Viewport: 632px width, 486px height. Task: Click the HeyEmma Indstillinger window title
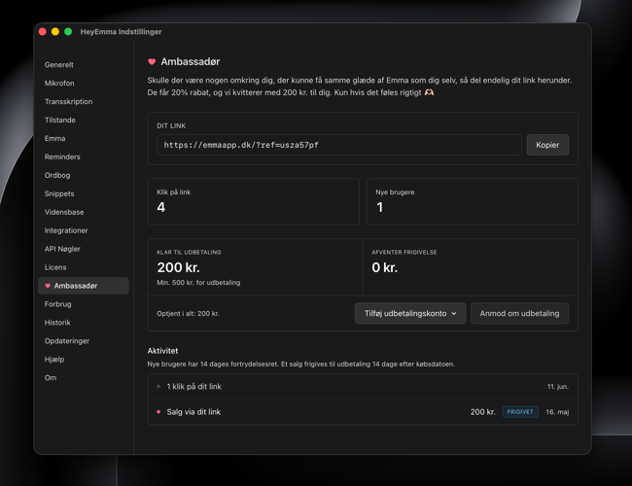click(x=121, y=32)
